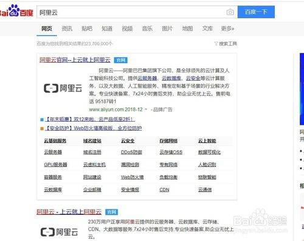Switch to the 知道 tab
This screenshot has height=241, width=304.
click(x=107, y=29)
